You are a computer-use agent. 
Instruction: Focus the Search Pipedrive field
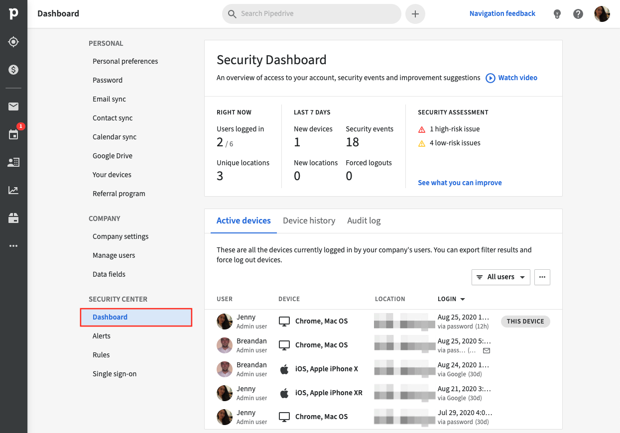pyautogui.click(x=312, y=14)
